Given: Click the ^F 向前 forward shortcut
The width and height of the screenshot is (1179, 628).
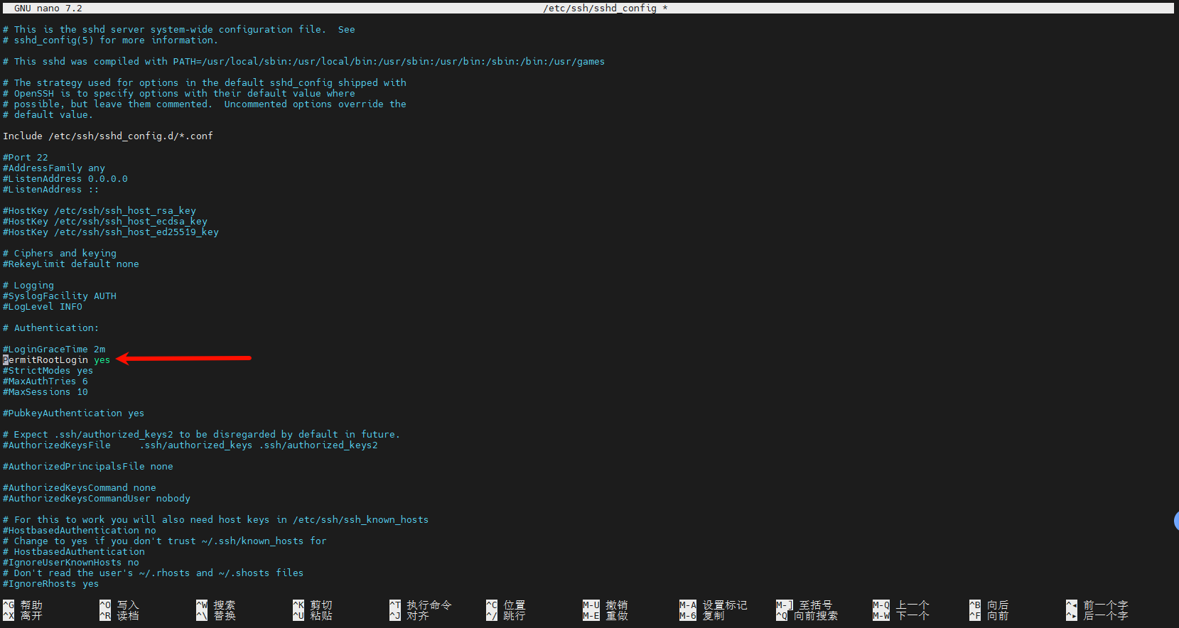Looking at the screenshot, I should pyautogui.click(x=989, y=616).
